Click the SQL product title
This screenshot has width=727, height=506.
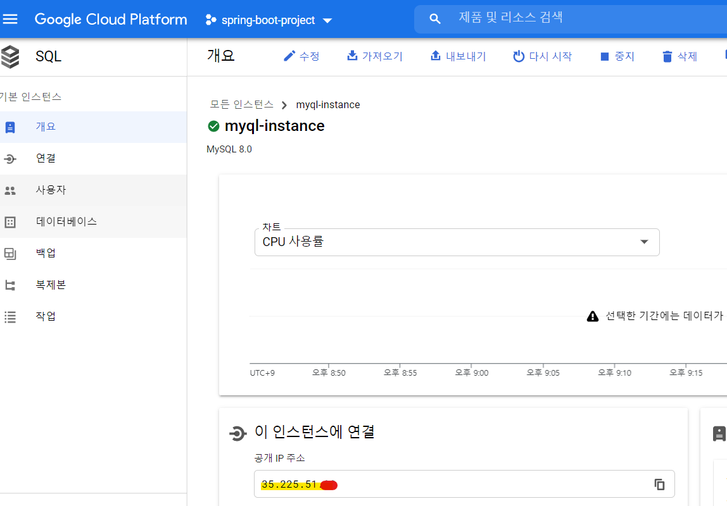pos(48,56)
